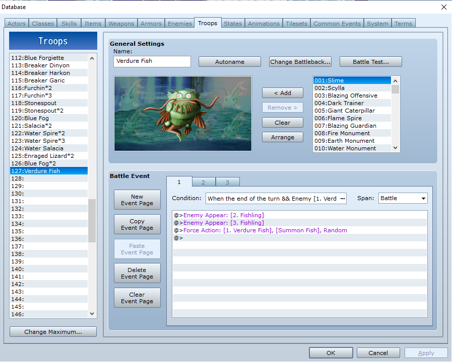Screen dimensions: 452x362
Task: Click the Autoname button
Action: [229, 62]
